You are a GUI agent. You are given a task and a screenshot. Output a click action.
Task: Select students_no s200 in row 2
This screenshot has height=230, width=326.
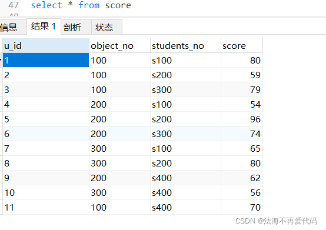coord(185,75)
